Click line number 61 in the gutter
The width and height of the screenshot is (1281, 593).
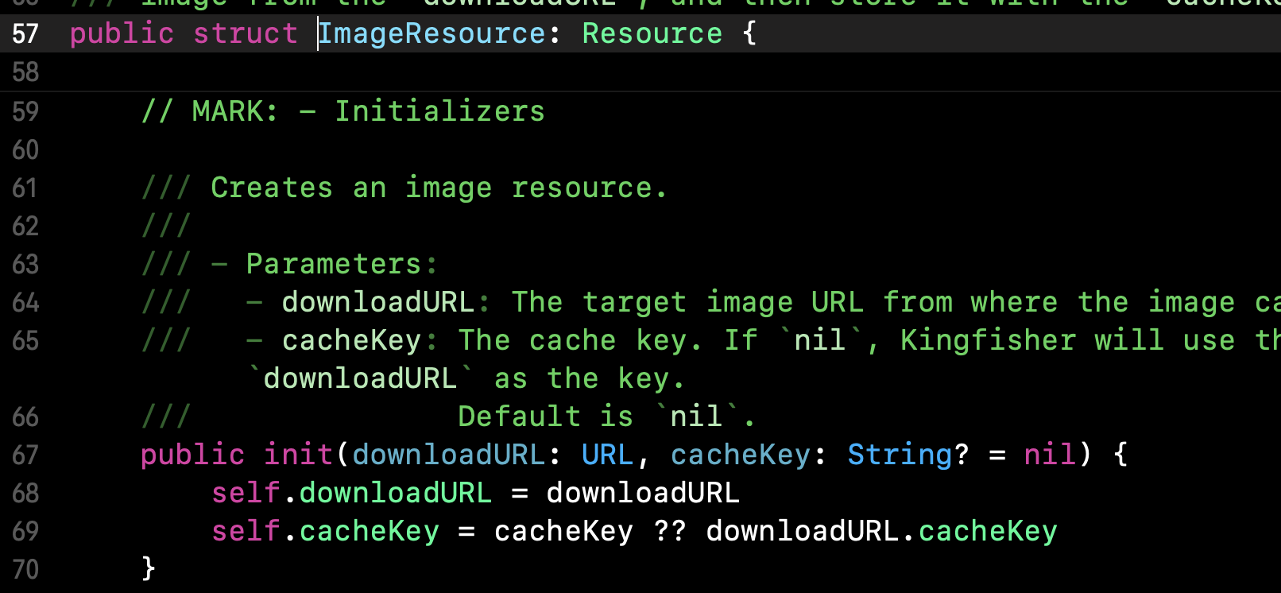click(25, 188)
